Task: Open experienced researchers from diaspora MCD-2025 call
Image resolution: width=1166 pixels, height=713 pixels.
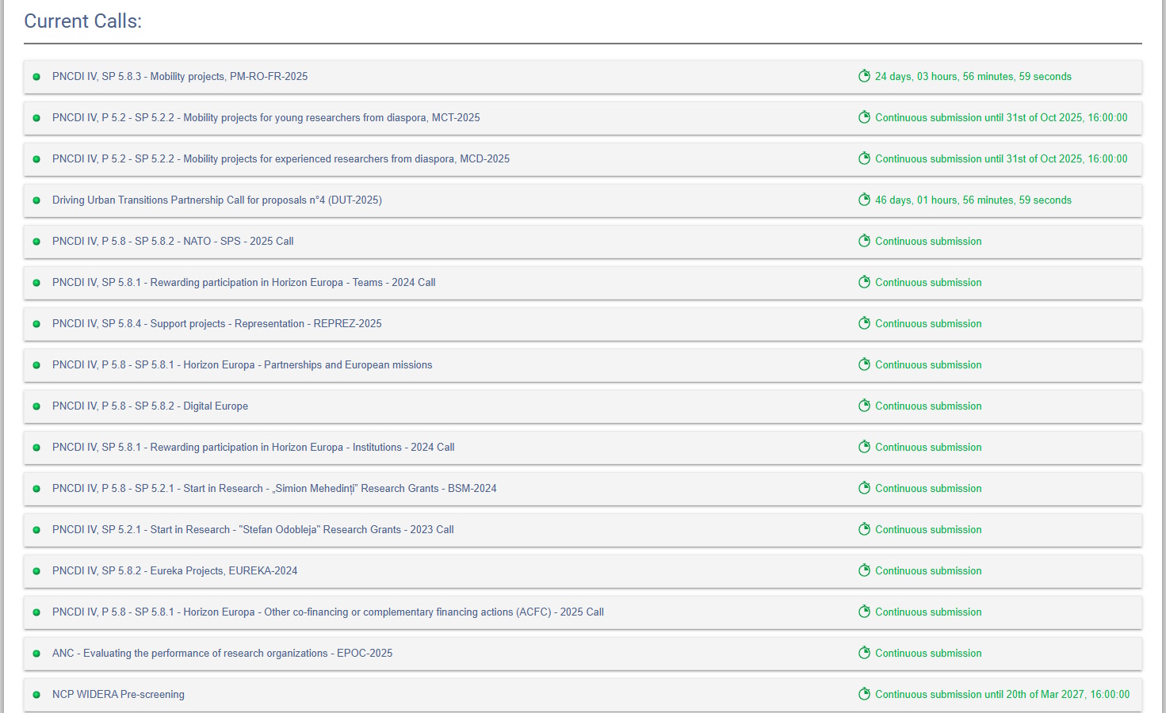Action: point(281,159)
